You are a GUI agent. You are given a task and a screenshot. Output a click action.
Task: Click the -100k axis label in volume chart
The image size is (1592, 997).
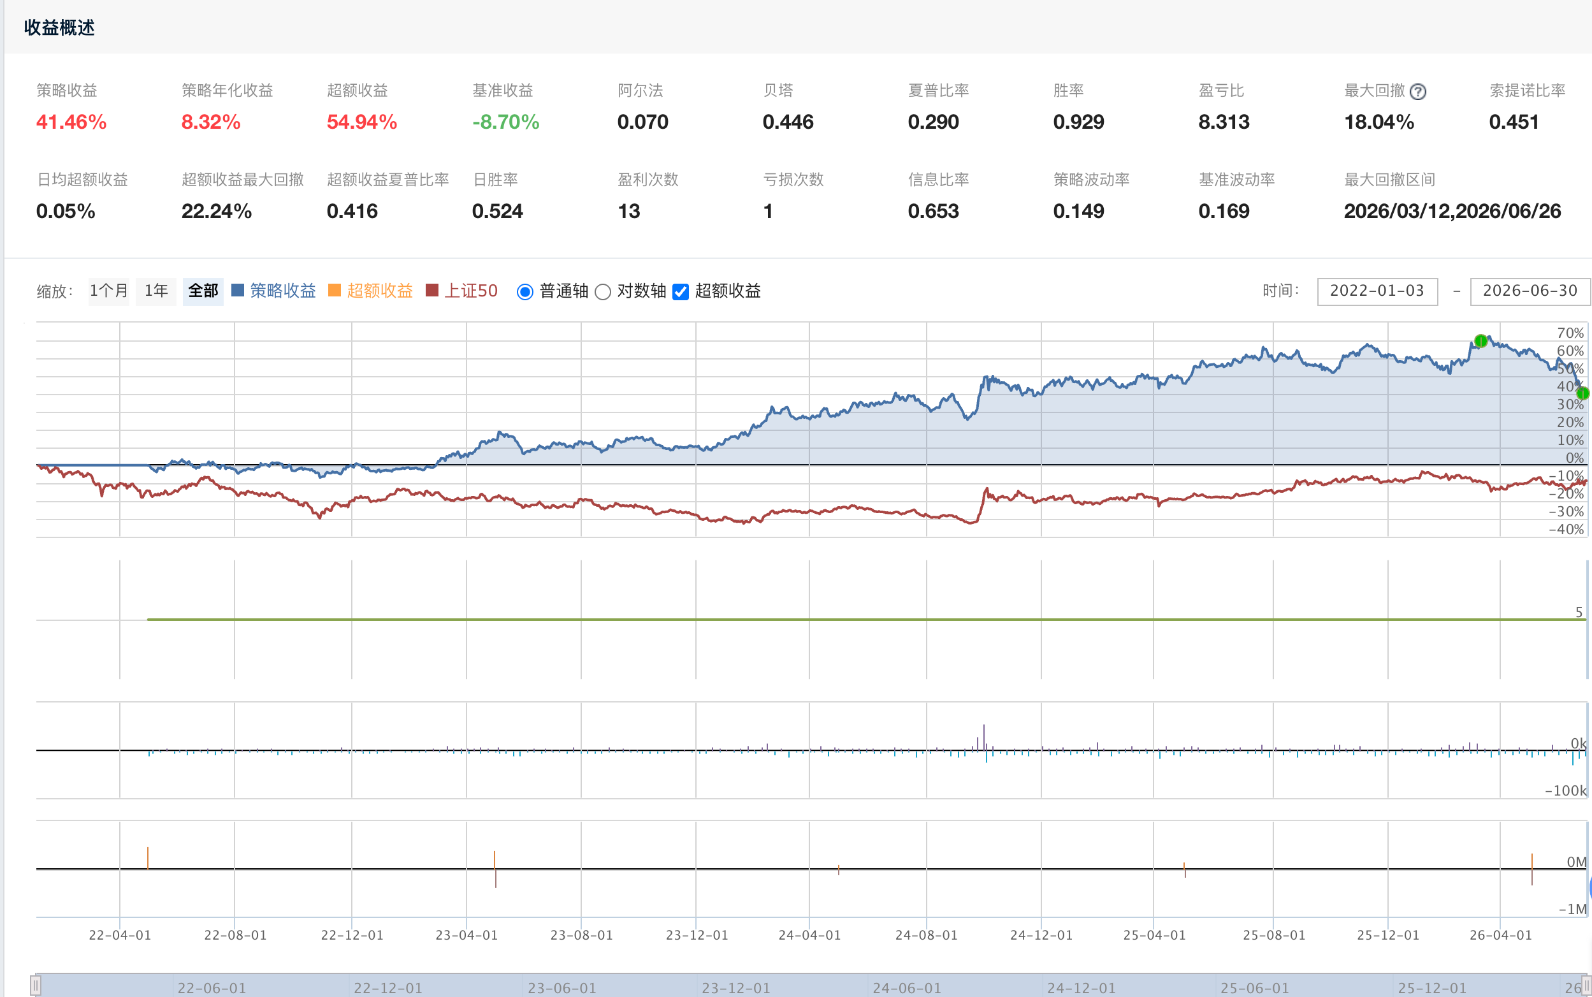[x=1566, y=790]
